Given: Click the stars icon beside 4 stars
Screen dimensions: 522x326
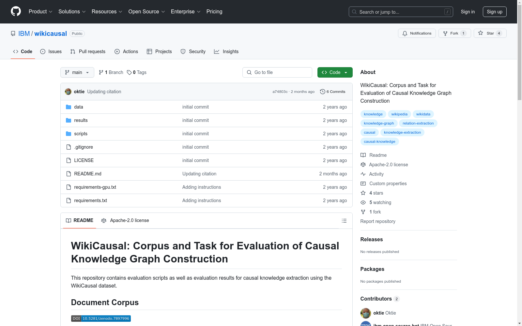Looking at the screenshot, I should (363, 193).
